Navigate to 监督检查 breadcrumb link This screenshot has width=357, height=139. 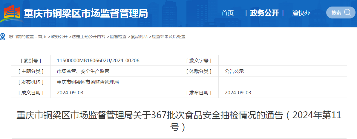pyautogui.click(x=118, y=37)
